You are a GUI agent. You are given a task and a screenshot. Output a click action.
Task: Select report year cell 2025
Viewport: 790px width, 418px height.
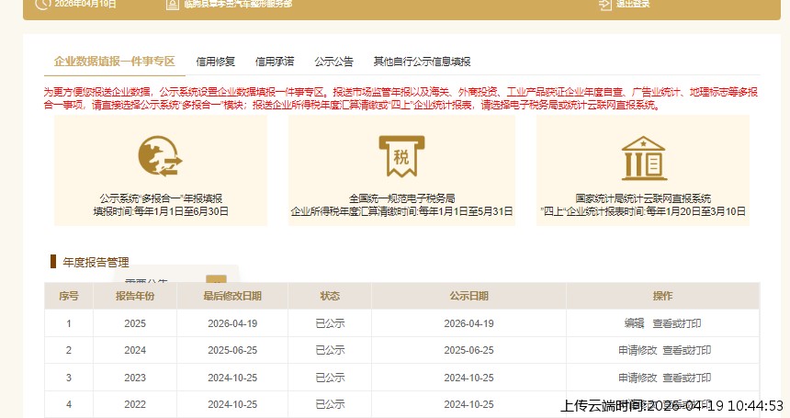[x=135, y=323]
